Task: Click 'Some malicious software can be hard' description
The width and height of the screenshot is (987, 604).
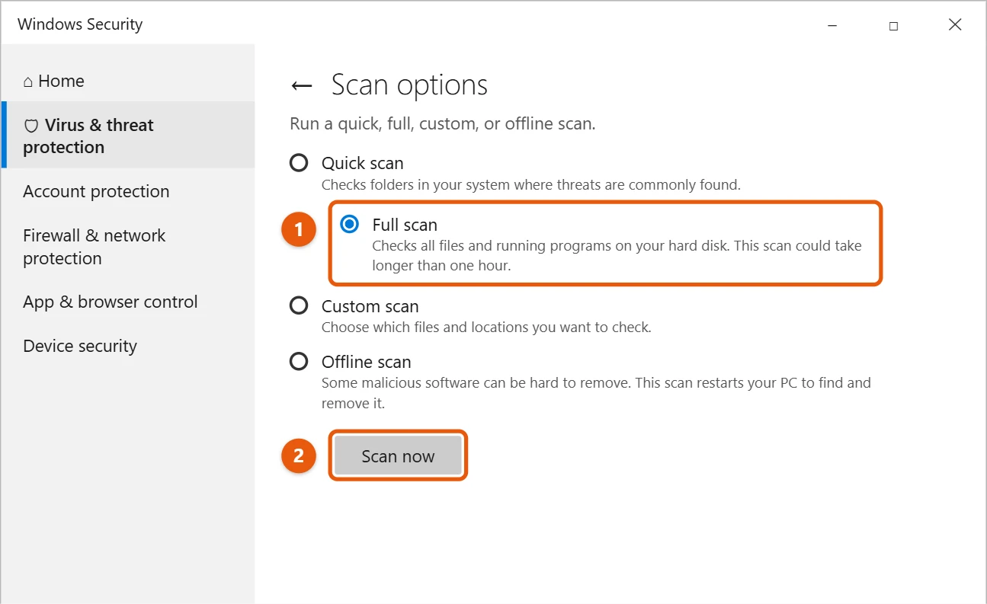Action: pyautogui.click(x=596, y=393)
